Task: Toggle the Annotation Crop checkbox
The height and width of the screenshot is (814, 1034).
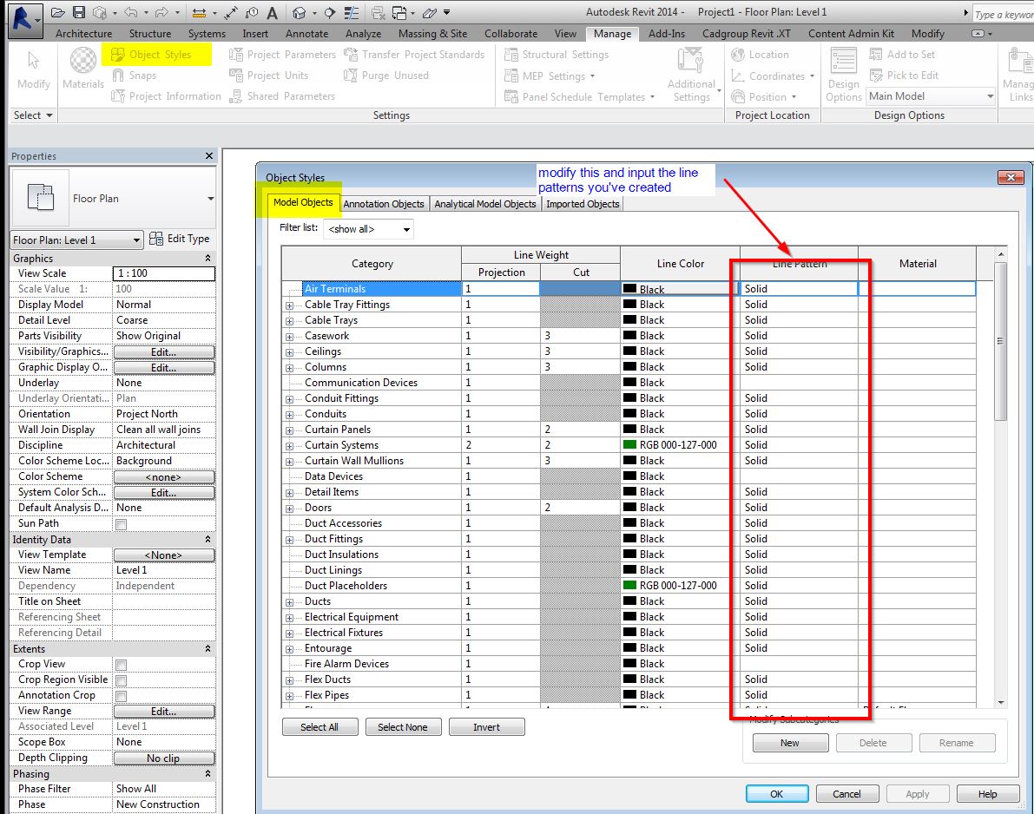Action: click(122, 696)
